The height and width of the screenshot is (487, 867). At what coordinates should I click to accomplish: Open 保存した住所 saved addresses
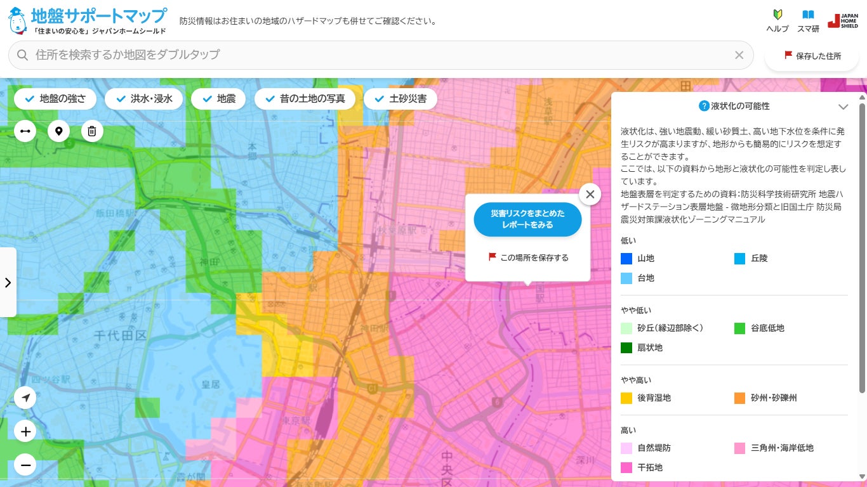coord(812,56)
